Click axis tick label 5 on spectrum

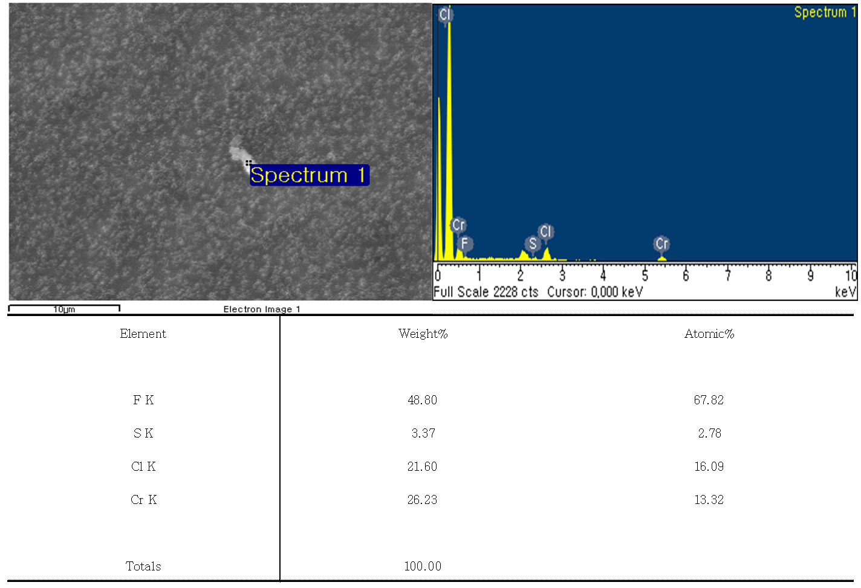pos(645,276)
